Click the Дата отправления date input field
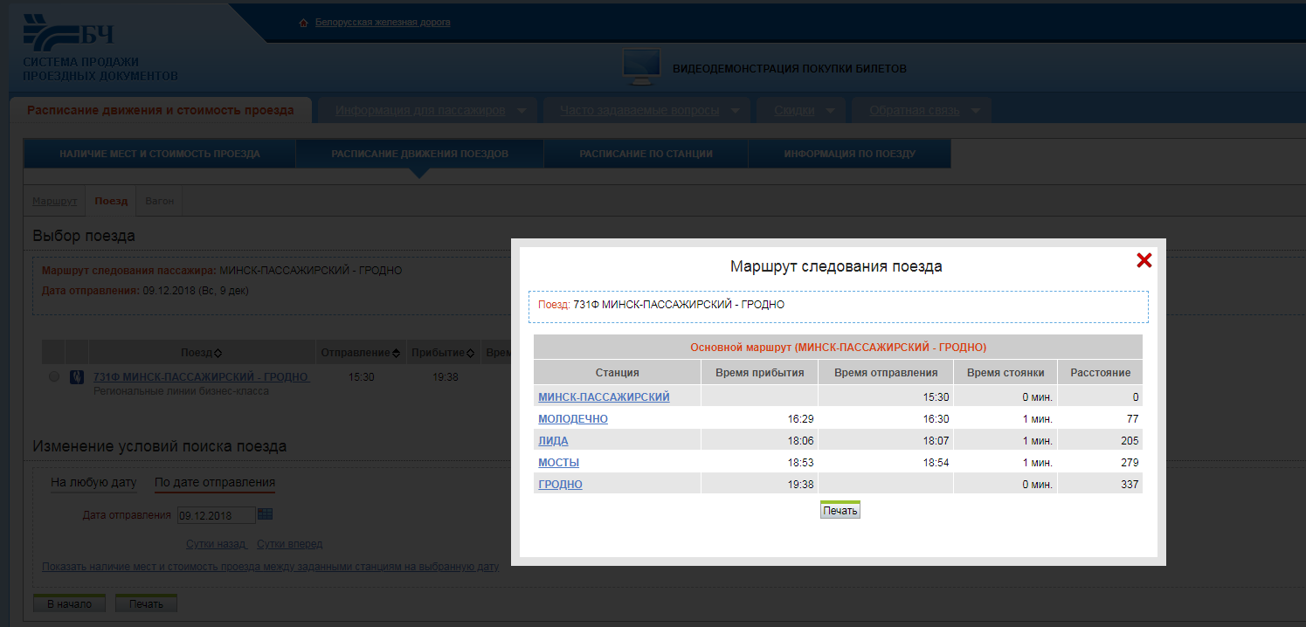 coord(216,515)
